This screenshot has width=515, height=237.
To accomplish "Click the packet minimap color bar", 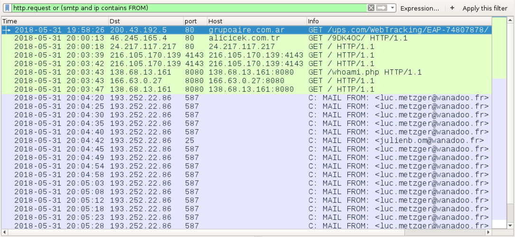I will click(x=499, y=123).
